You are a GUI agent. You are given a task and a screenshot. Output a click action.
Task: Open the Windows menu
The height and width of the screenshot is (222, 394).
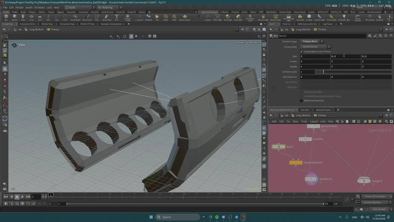point(39,7)
